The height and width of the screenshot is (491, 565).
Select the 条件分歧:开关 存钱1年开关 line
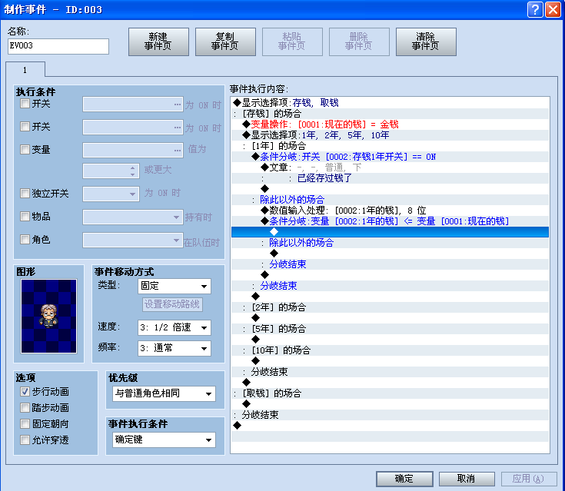coord(391,157)
